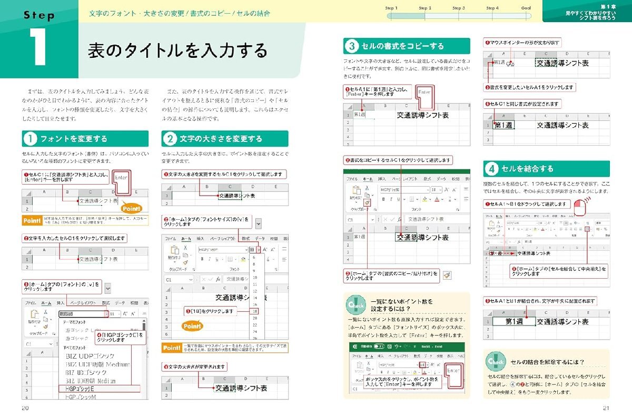Open the クリップボード group dialog launcher in the section 3 ribbon
The width and height of the screenshot is (632, 418).
[x=375, y=210]
